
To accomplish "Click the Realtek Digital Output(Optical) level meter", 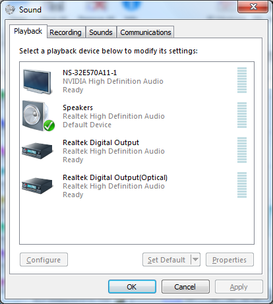I will (x=242, y=185).
